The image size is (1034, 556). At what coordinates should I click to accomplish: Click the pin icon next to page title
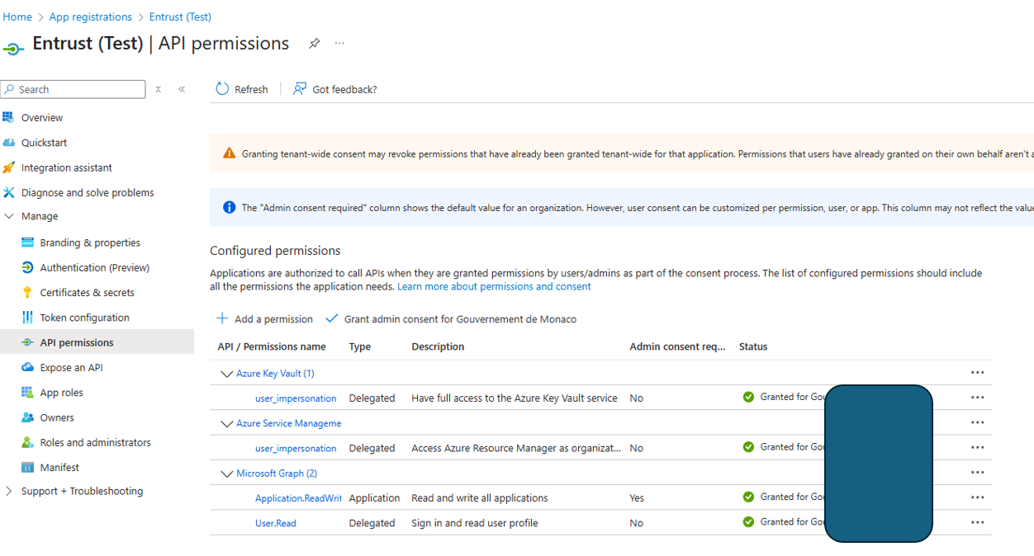click(x=314, y=44)
